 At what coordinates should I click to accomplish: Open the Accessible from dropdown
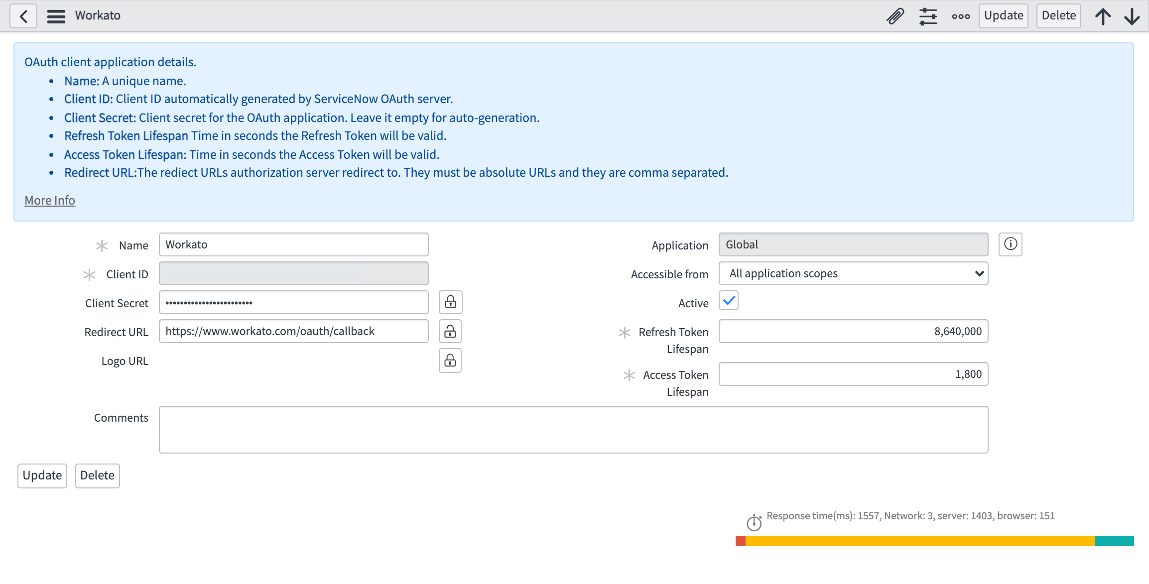(x=853, y=273)
